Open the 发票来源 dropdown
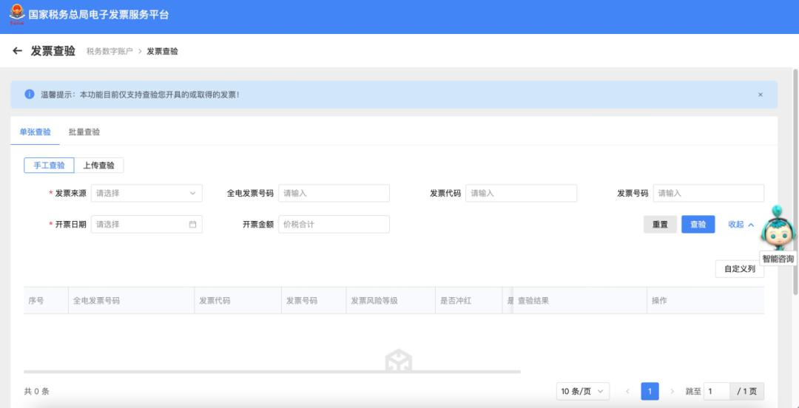 [x=146, y=194]
